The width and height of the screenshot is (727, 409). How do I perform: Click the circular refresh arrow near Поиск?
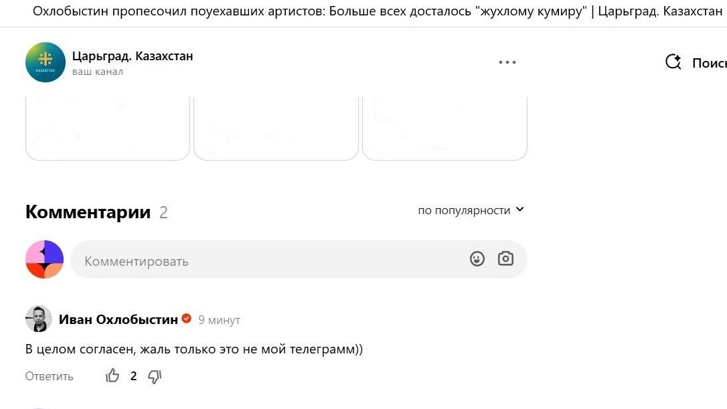click(672, 62)
